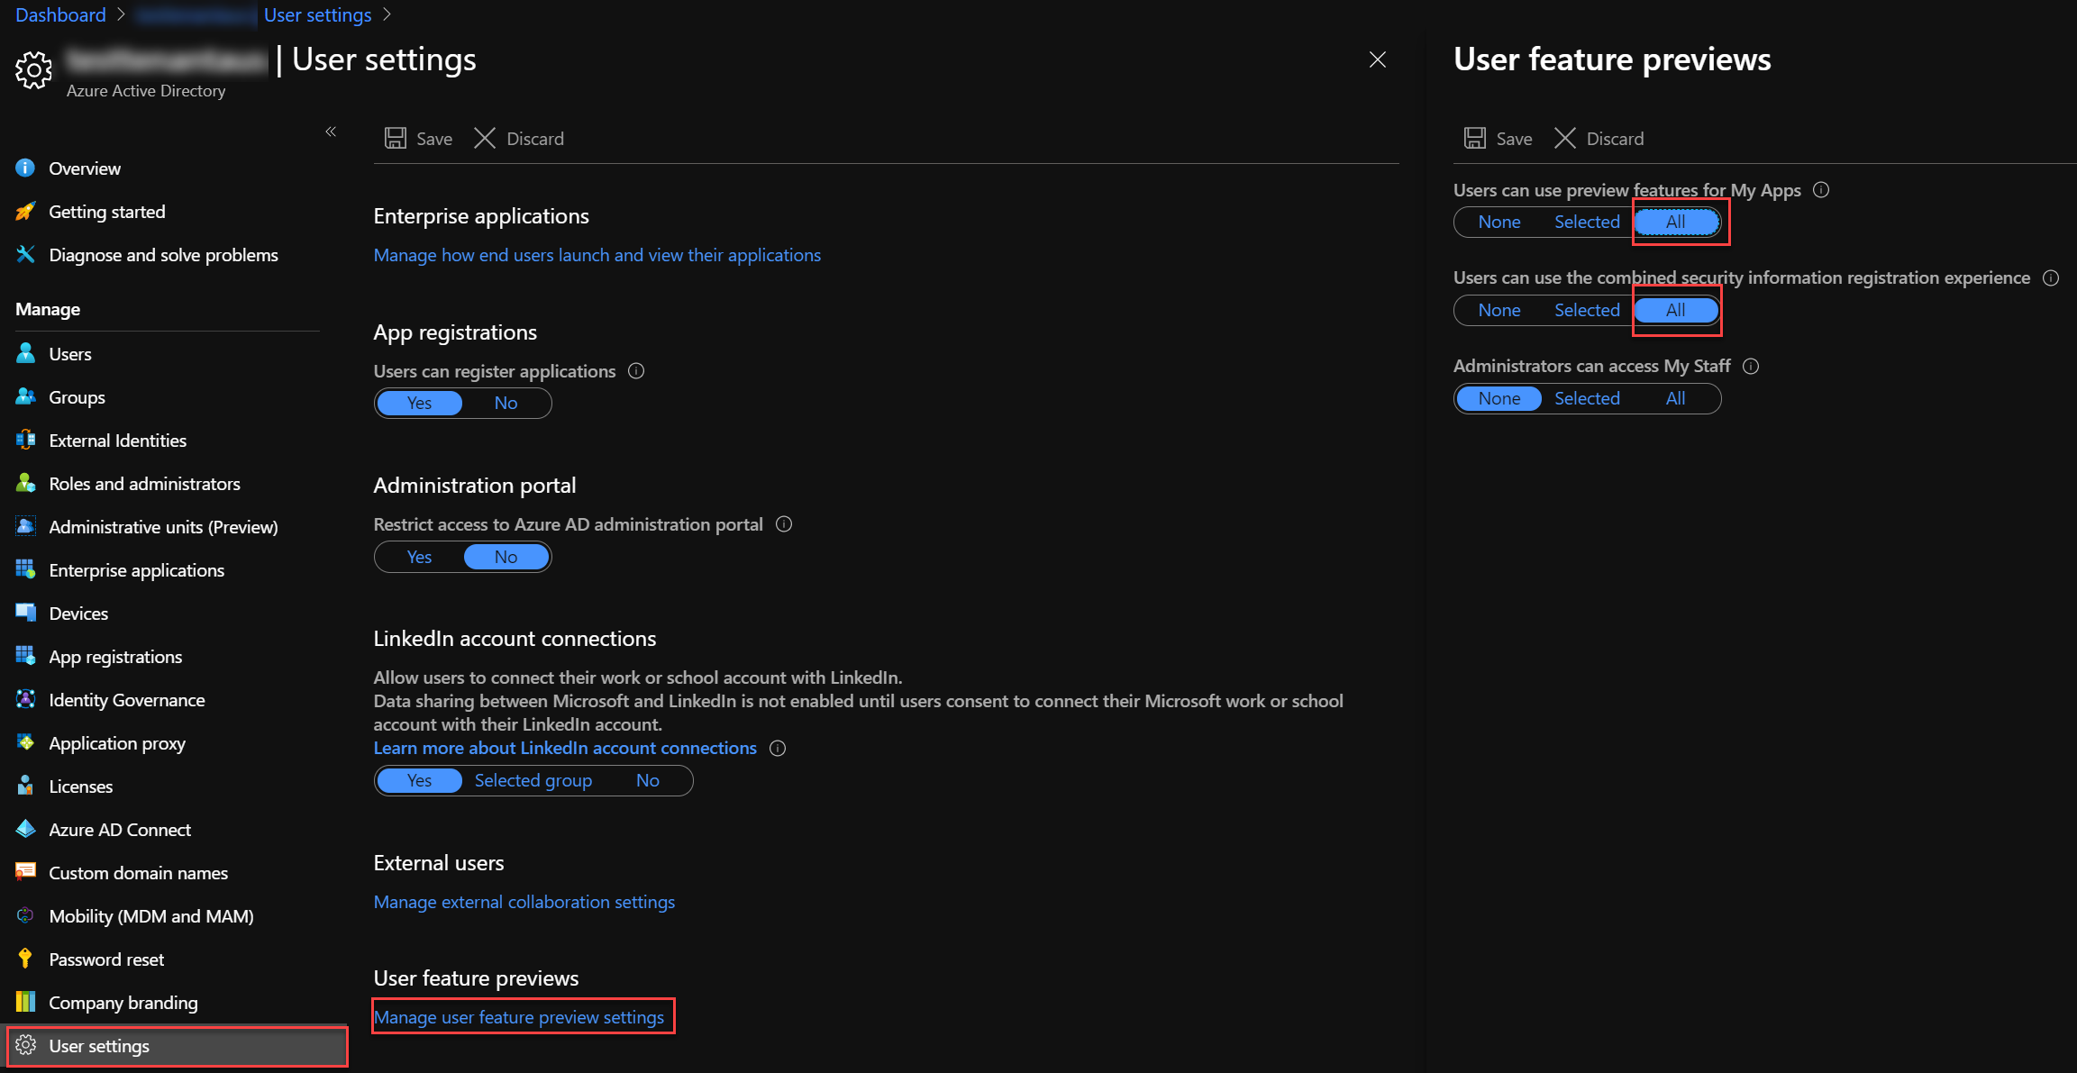This screenshot has height=1073, width=2077.
Task: Click info icon beside Users can register applications
Action: pos(636,370)
